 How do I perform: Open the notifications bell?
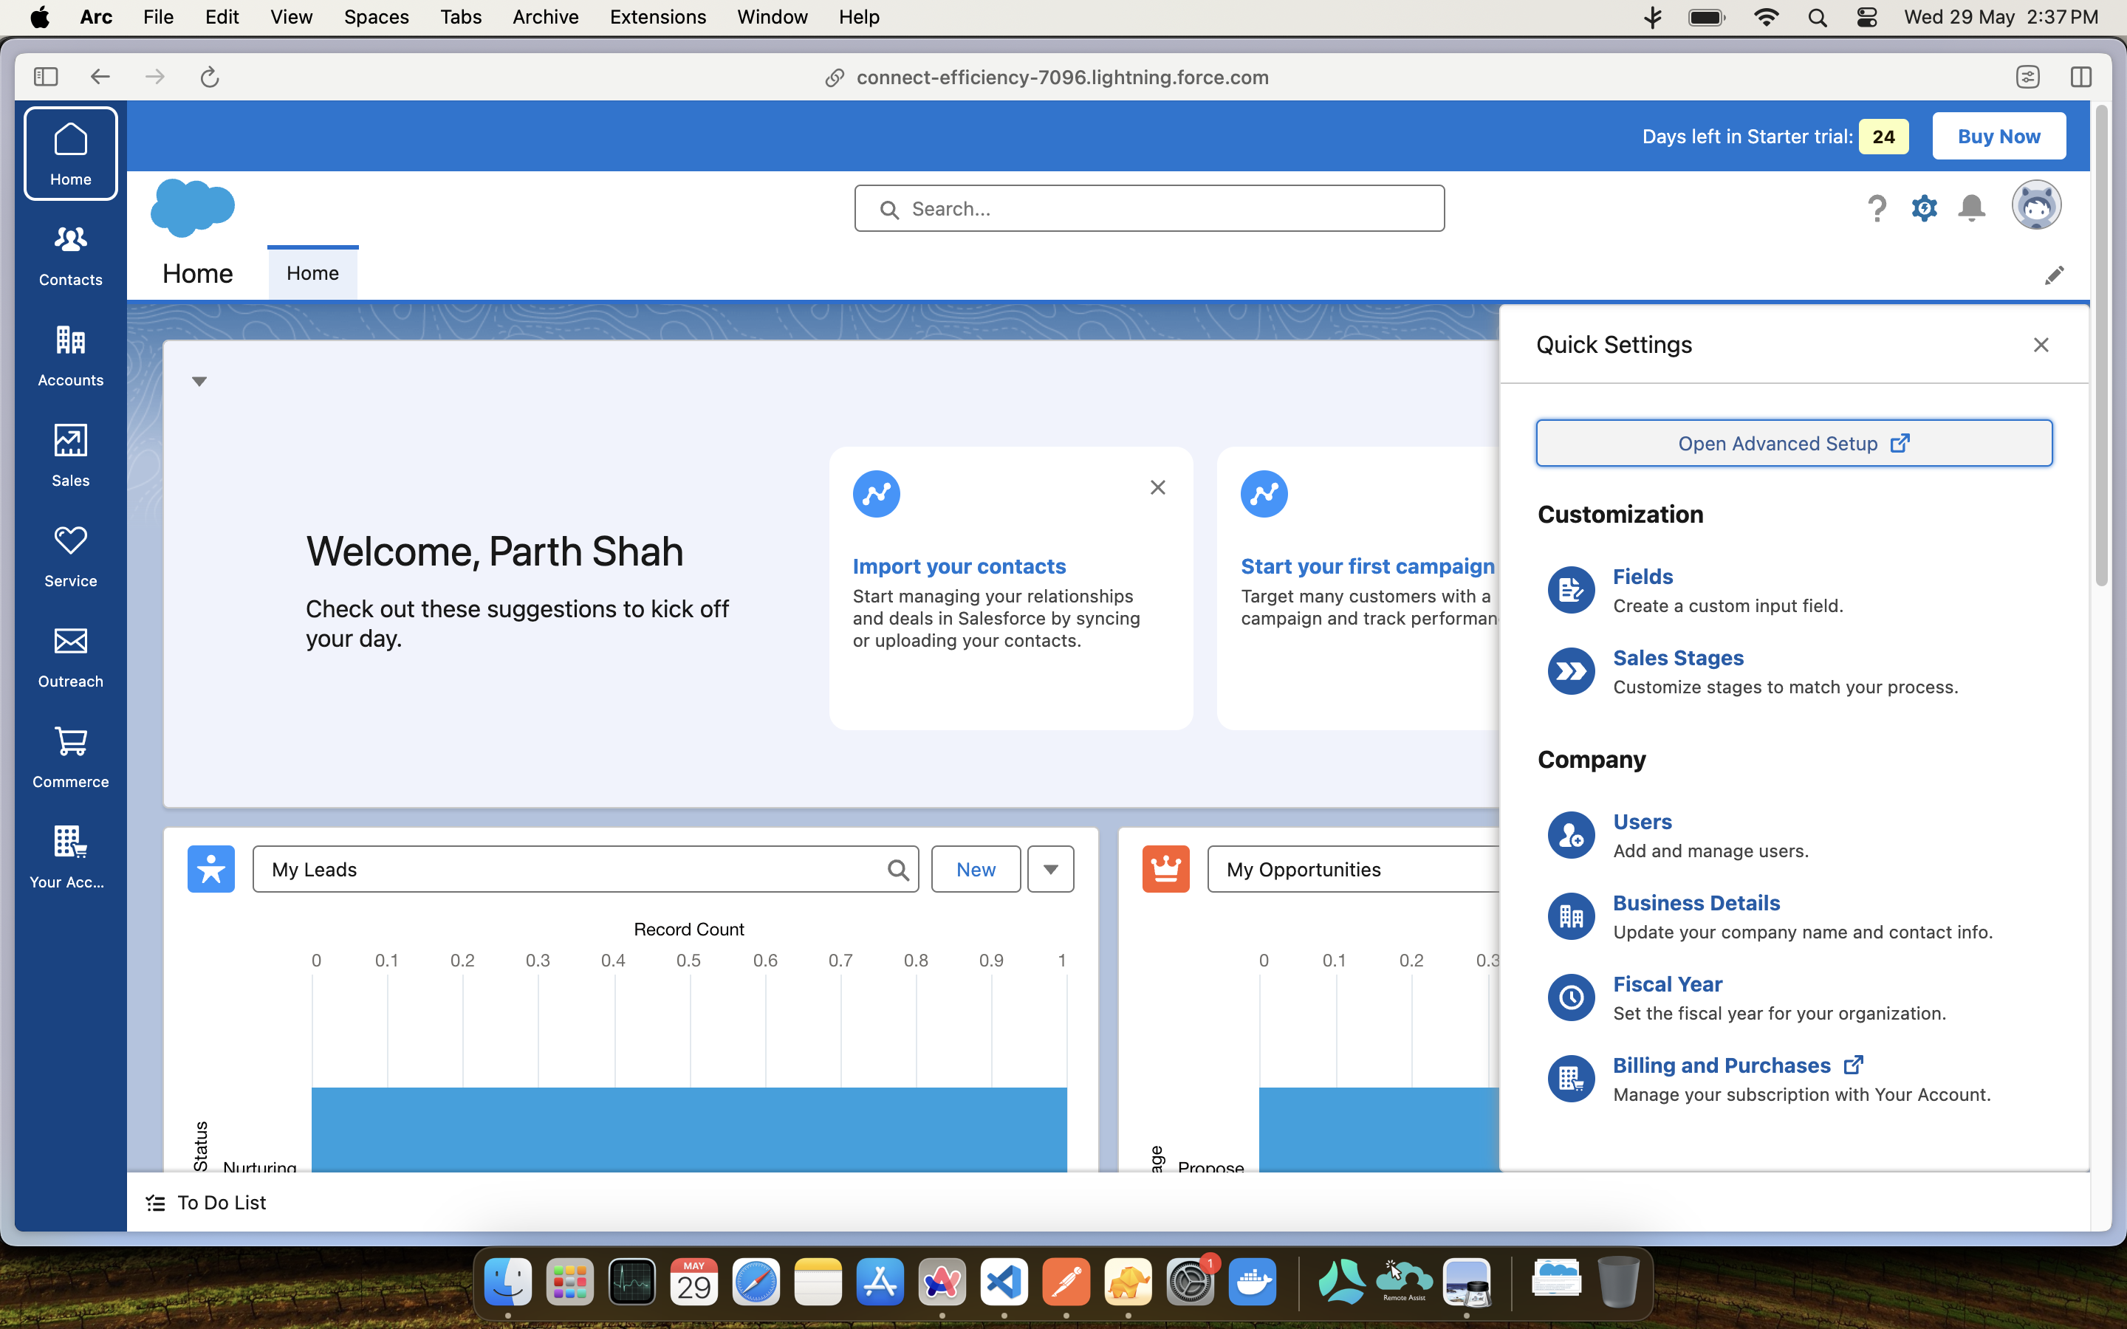tap(1971, 208)
